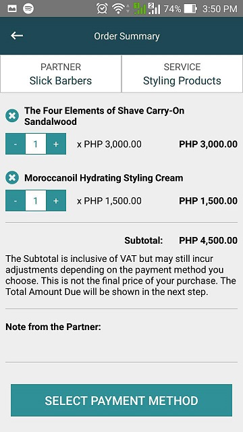The width and height of the screenshot is (243, 432).
Task: Increase quantity of Four Elements of Shave
Action: pyautogui.click(x=56, y=144)
